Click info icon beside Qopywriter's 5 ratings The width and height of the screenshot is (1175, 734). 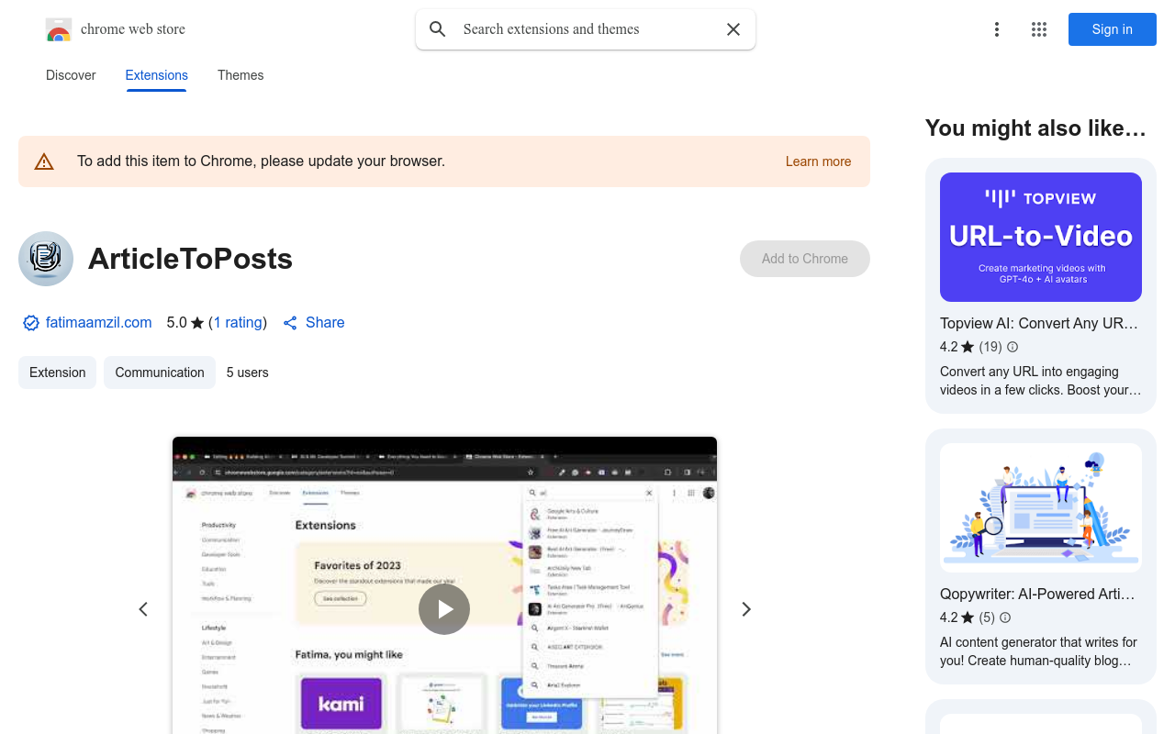click(x=1005, y=617)
